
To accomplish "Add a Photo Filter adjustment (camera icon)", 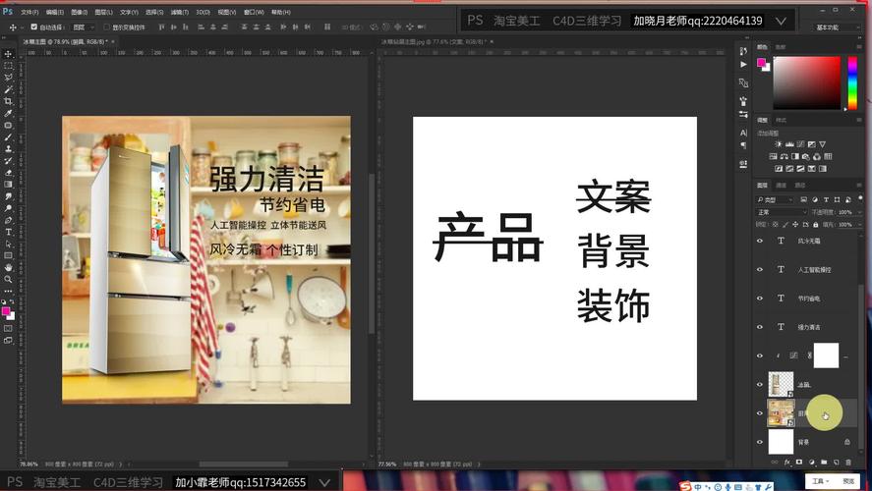I will [806, 157].
